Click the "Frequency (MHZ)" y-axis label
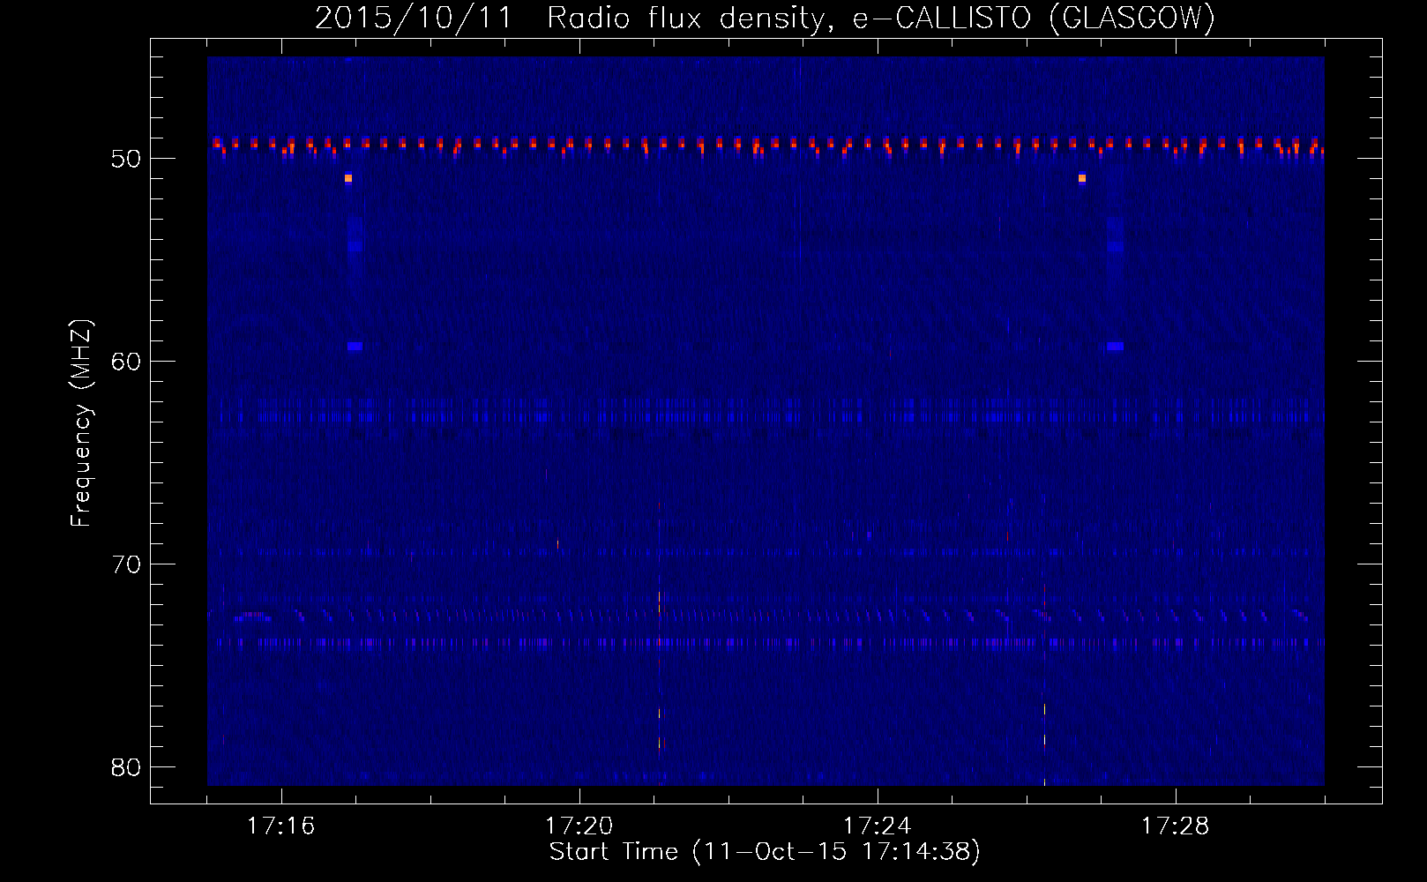The image size is (1427, 882). pyautogui.click(x=81, y=424)
